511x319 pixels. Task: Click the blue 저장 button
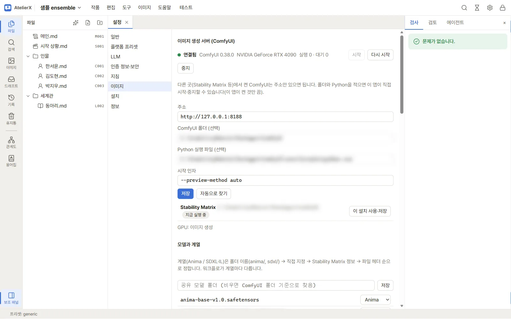pos(186,194)
